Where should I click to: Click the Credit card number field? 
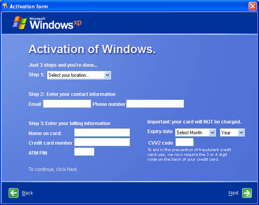(102, 142)
